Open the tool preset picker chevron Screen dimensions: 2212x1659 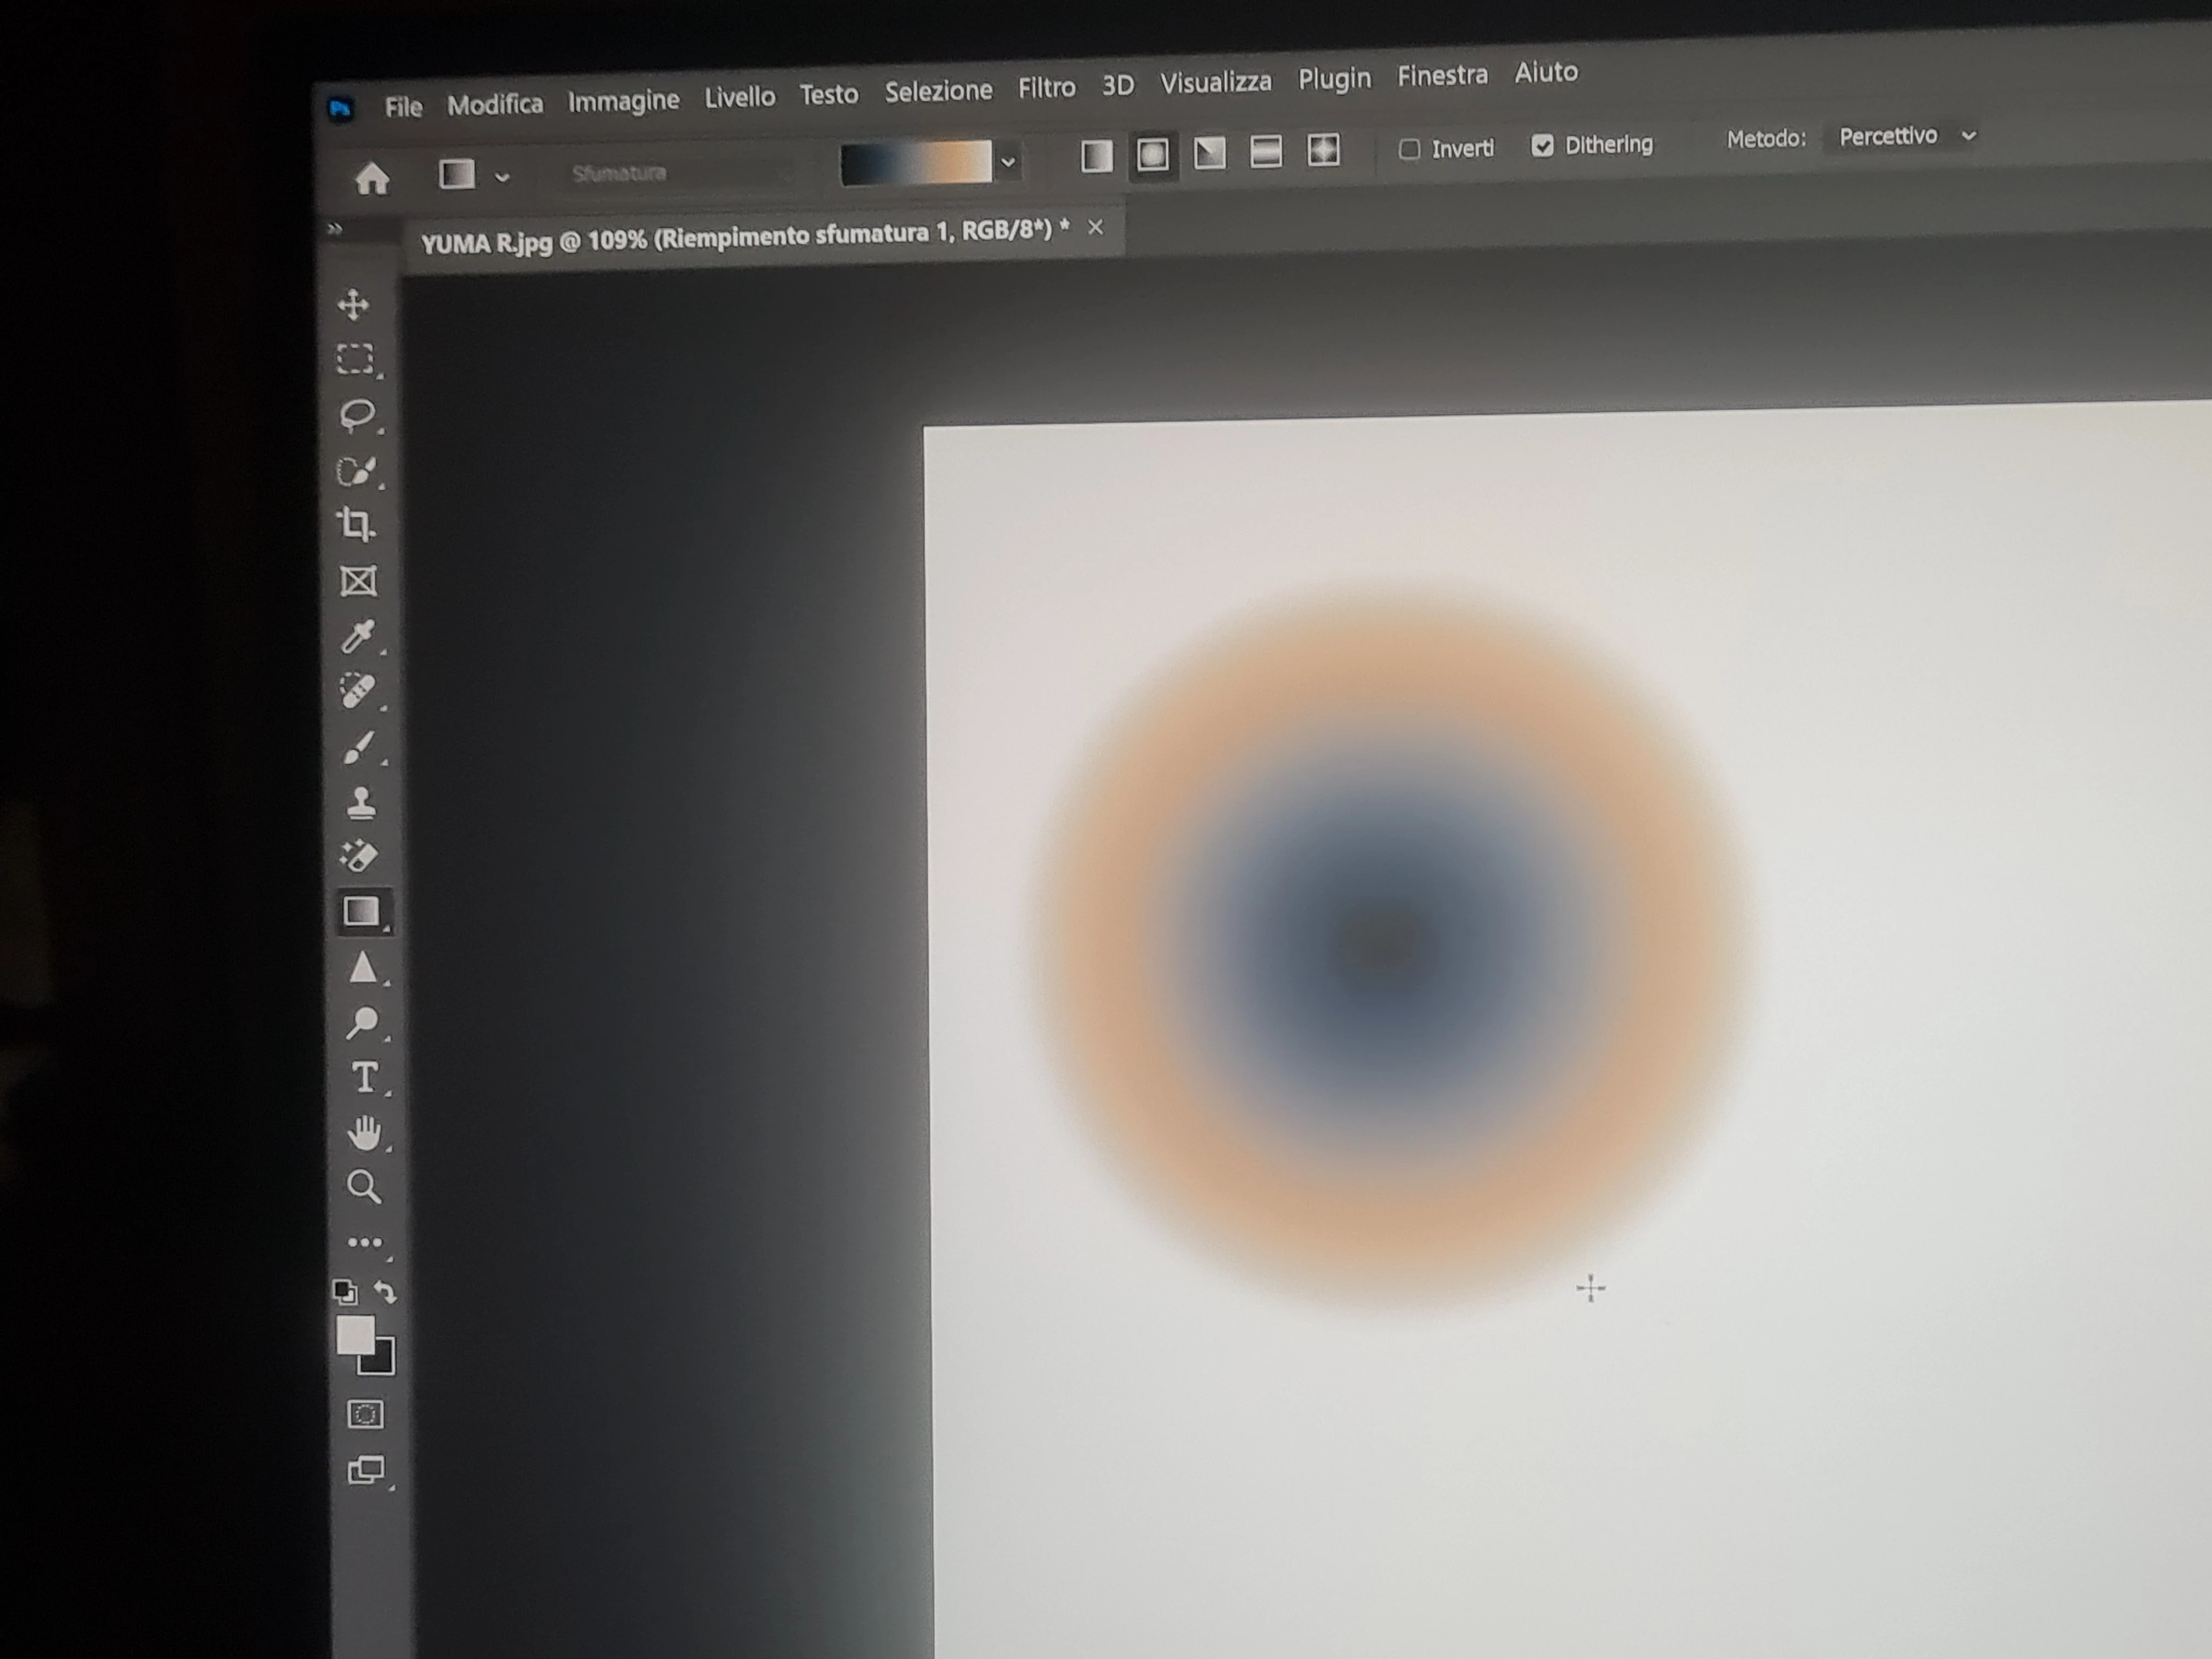point(502,177)
